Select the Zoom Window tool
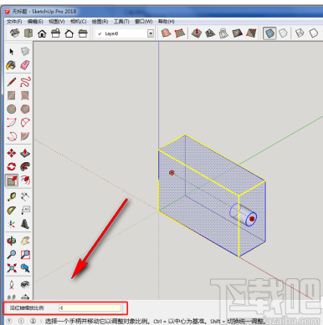This screenshot has width=323, height=325. tap(25, 254)
